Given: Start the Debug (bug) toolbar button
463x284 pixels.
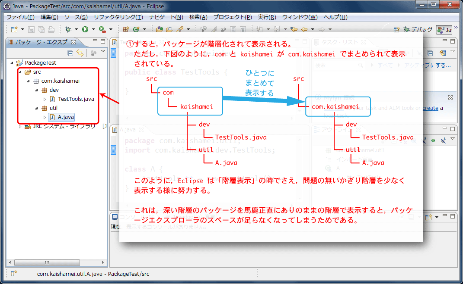Looking at the screenshot, I should point(68,29).
